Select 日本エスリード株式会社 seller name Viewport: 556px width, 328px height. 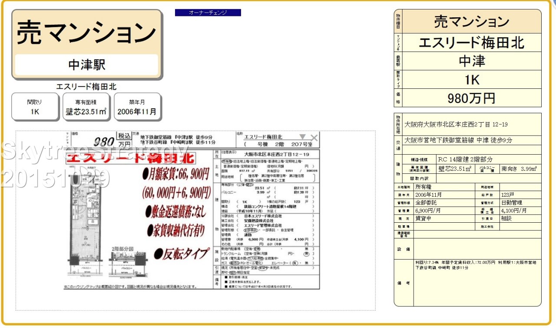pos(262,215)
